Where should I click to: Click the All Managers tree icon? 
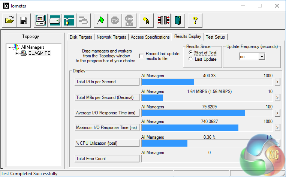coord(16,47)
